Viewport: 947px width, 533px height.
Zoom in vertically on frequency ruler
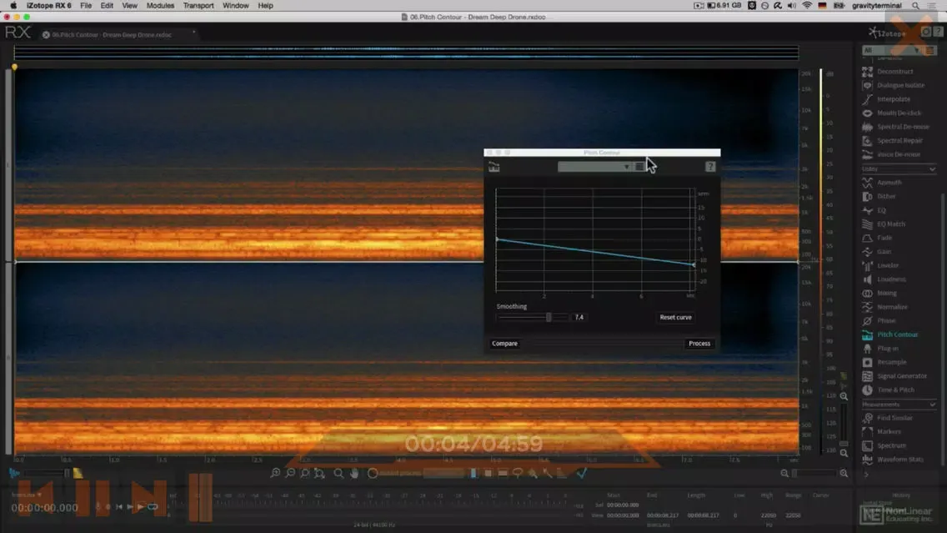tap(844, 397)
